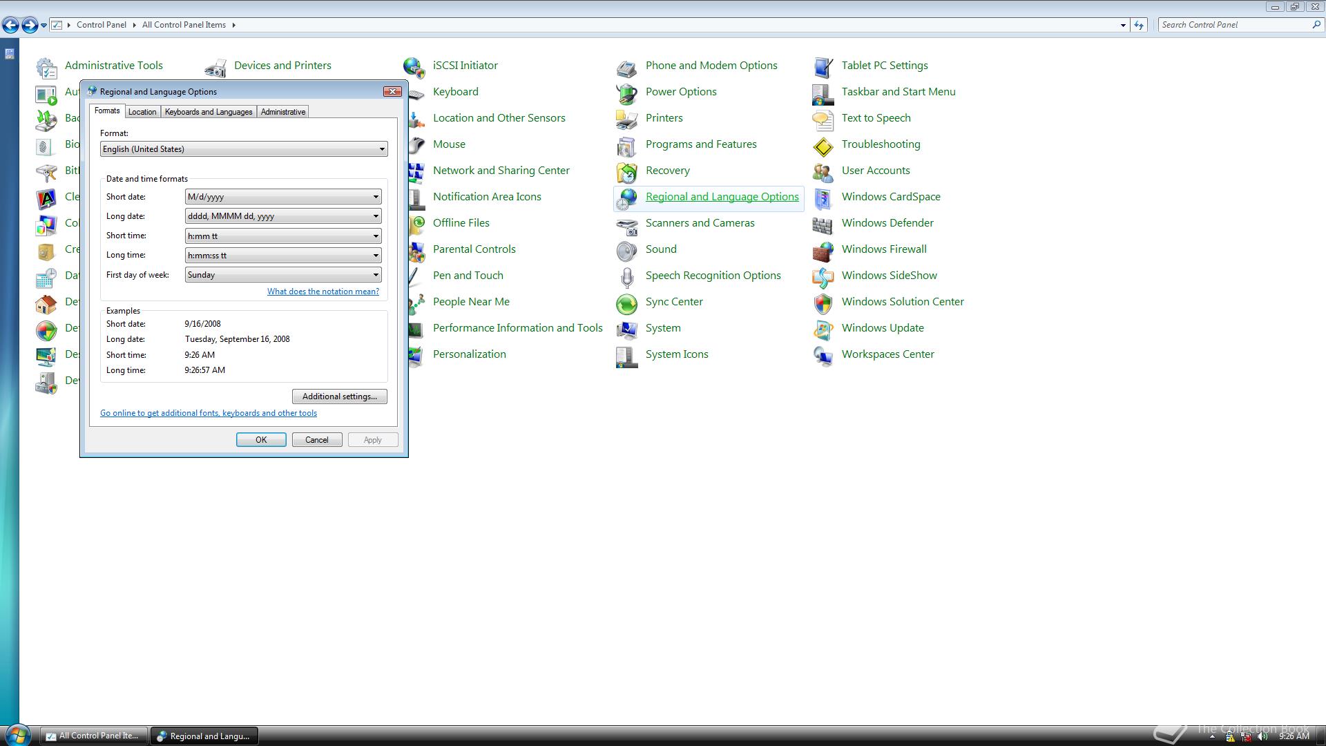Open Regional and Language Options link
Image resolution: width=1326 pixels, height=746 pixels.
[x=722, y=197]
